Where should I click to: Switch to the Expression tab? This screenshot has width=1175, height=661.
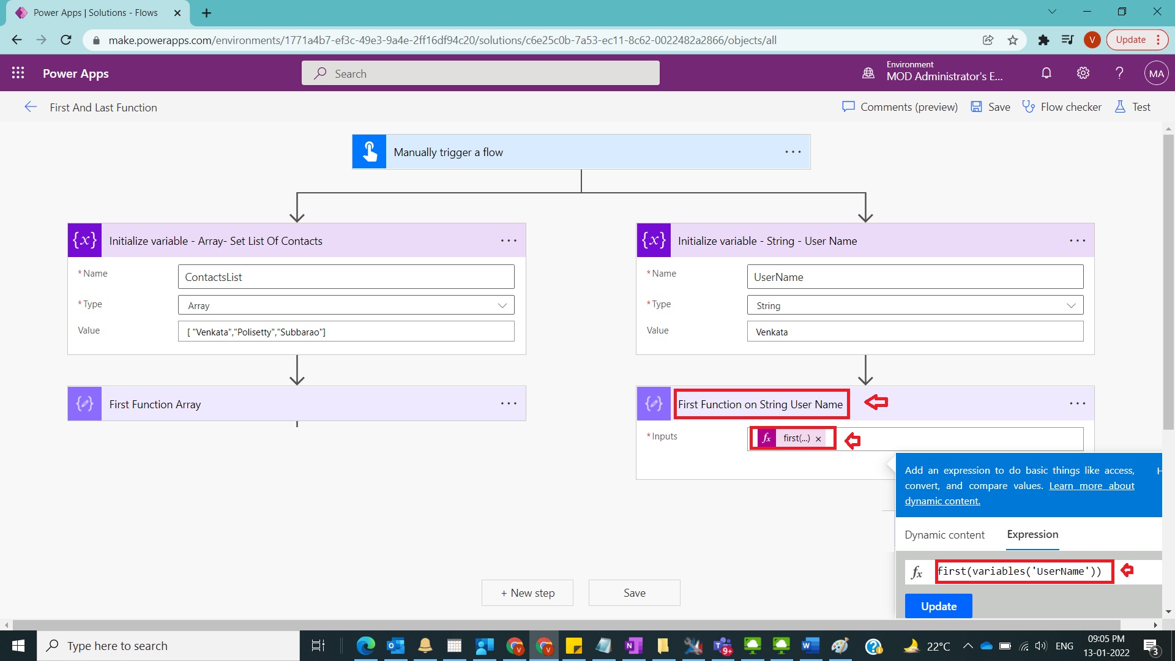(1032, 534)
